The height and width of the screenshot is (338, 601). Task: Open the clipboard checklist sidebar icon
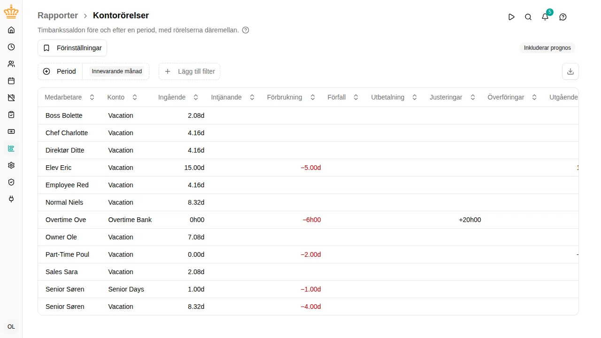point(11,115)
